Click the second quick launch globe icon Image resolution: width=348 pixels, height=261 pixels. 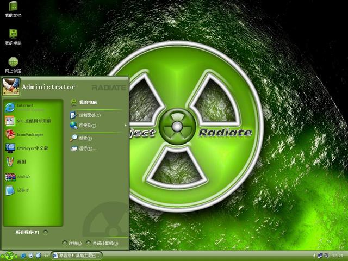pyautogui.click(x=31, y=256)
